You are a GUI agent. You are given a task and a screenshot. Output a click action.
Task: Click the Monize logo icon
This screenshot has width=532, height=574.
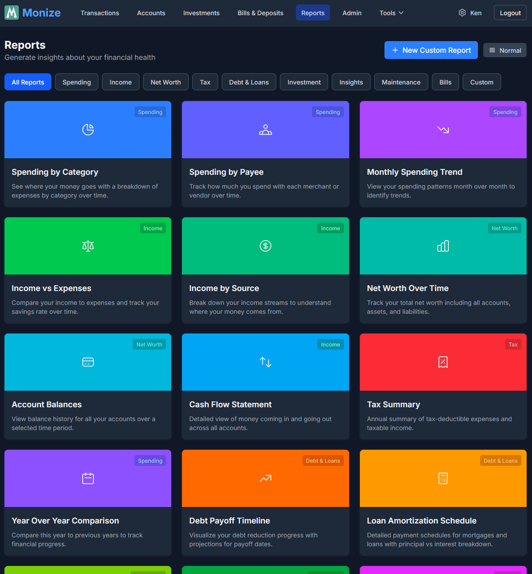tap(12, 13)
